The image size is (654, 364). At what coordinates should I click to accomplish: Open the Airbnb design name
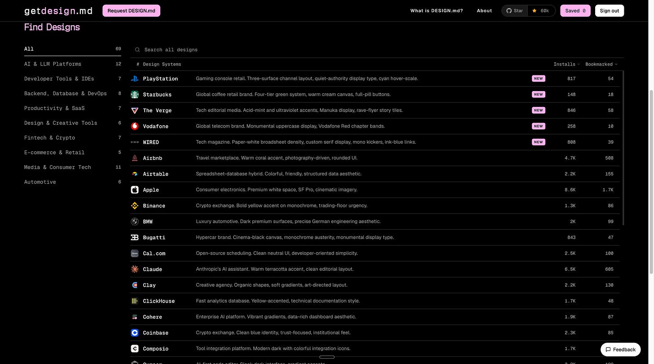153,158
